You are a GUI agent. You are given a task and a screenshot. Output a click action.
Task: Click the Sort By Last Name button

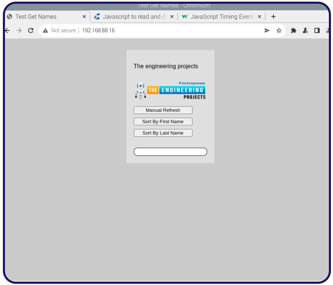[x=163, y=133]
